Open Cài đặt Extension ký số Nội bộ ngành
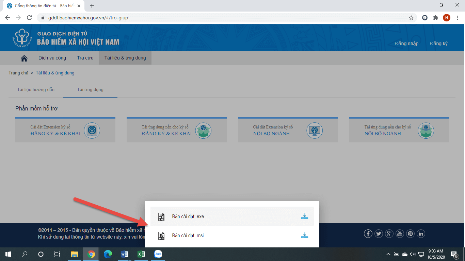Viewport: 465px width, 261px height. [x=288, y=130]
